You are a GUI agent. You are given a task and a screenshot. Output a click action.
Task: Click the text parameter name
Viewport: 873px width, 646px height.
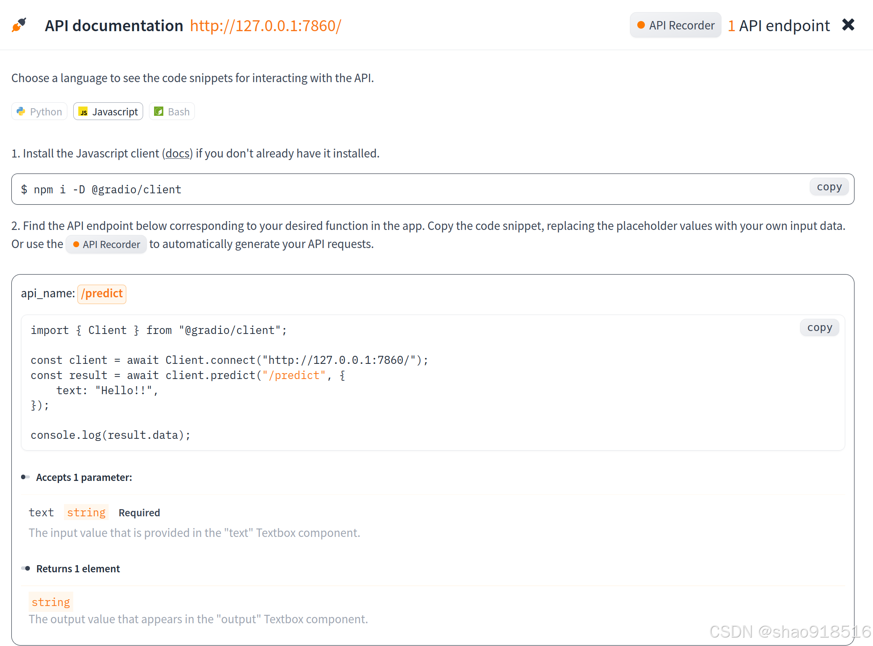[x=41, y=513]
